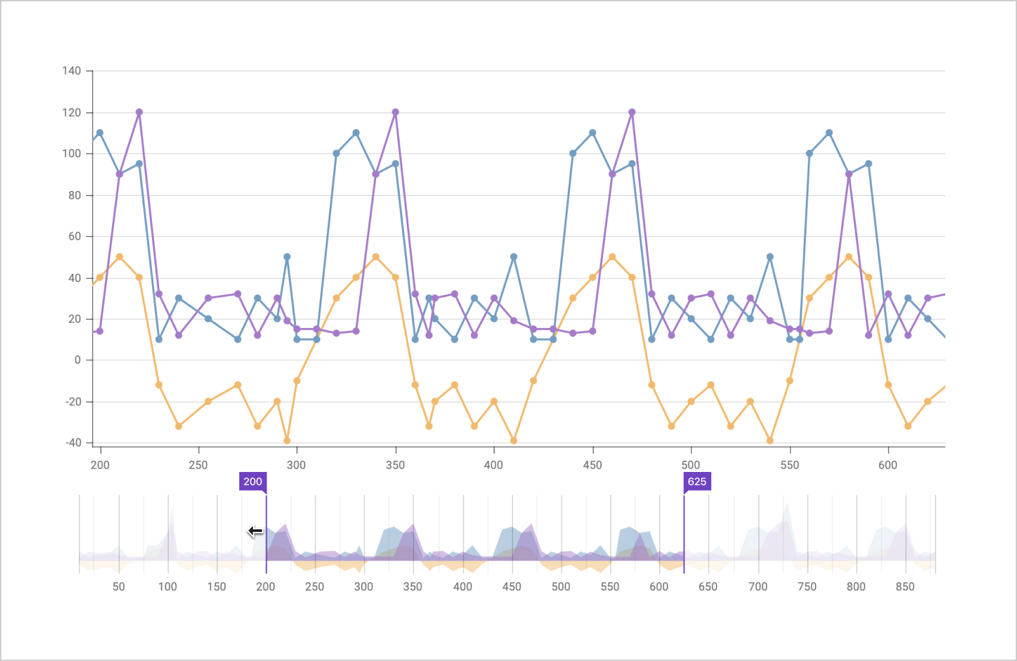Select the purple peak point at value 120

point(138,111)
